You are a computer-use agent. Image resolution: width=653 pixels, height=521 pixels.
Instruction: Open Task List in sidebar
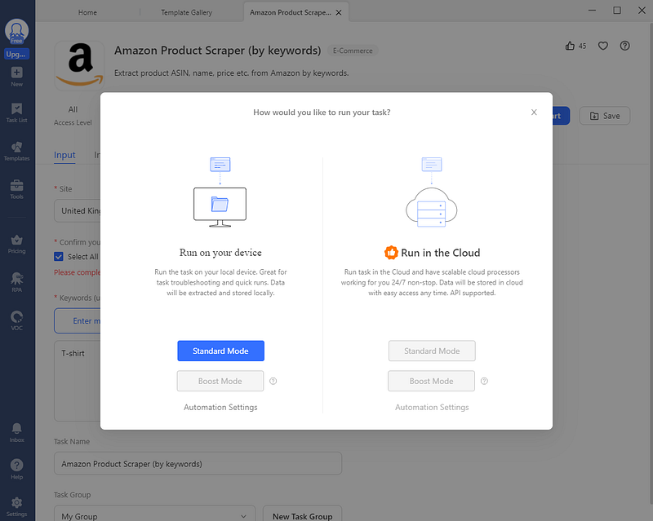[16, 113]
